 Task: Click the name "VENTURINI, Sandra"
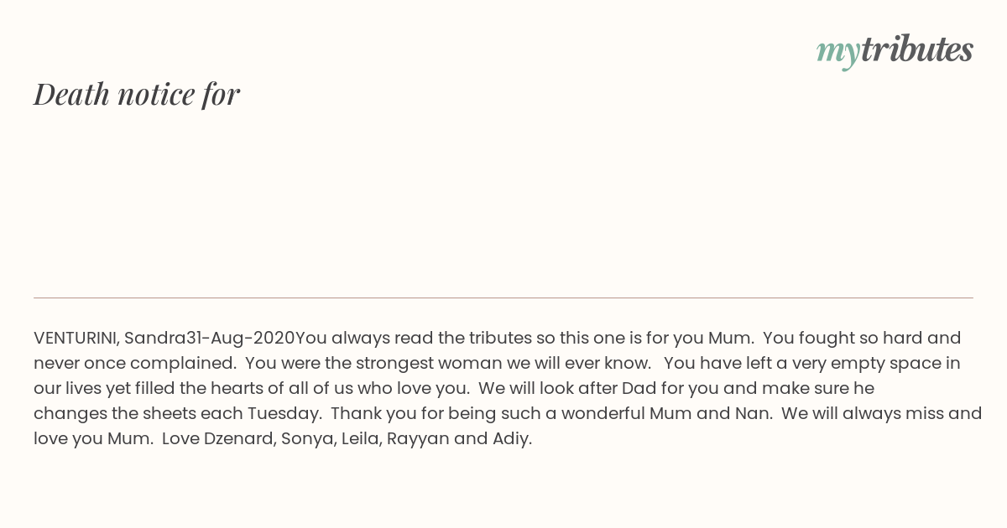(110, 339)
